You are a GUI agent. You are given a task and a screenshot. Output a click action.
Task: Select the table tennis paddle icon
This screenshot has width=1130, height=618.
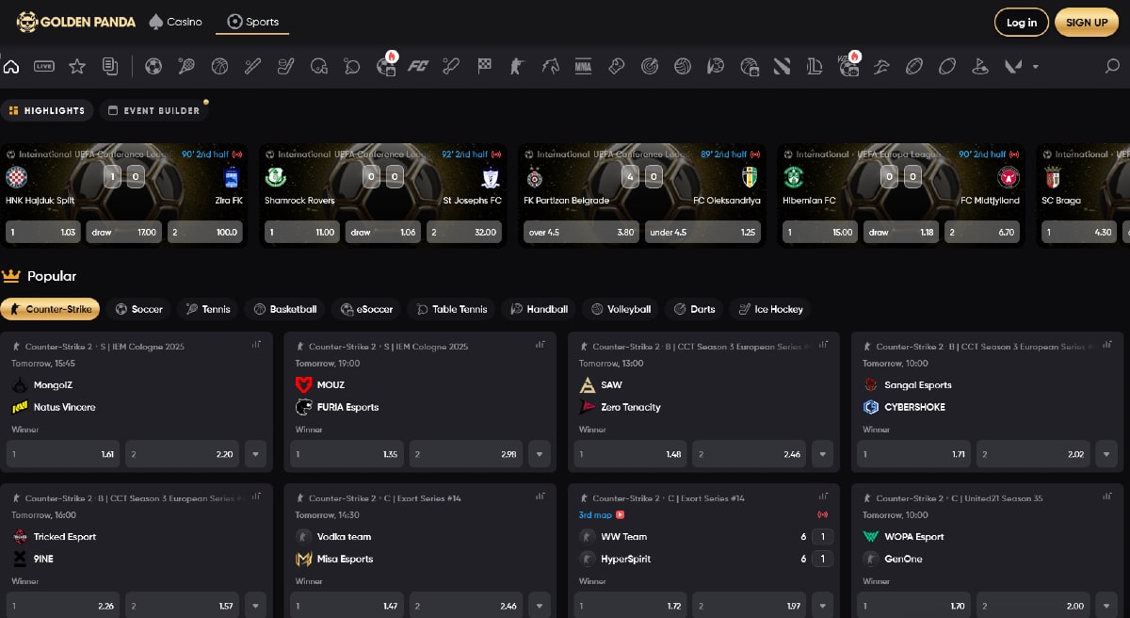(352, 66)
